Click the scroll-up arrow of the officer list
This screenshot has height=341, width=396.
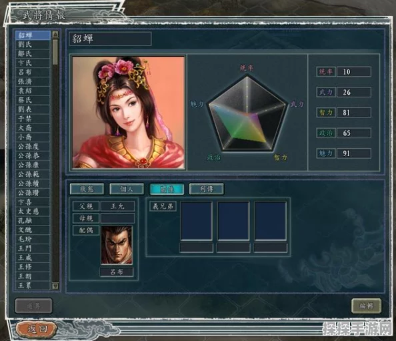click(x=55, y=35)
